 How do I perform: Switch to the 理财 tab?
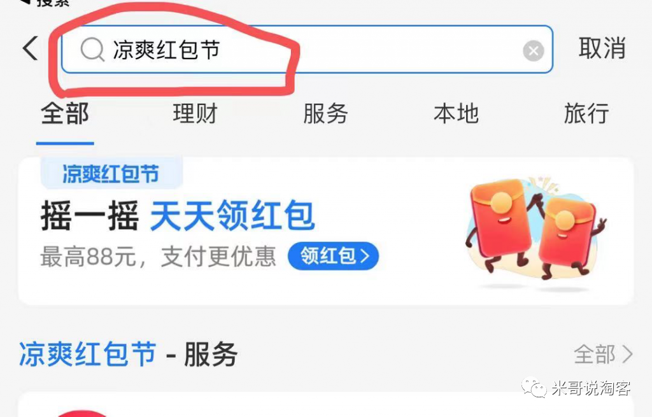click(195, 113)
